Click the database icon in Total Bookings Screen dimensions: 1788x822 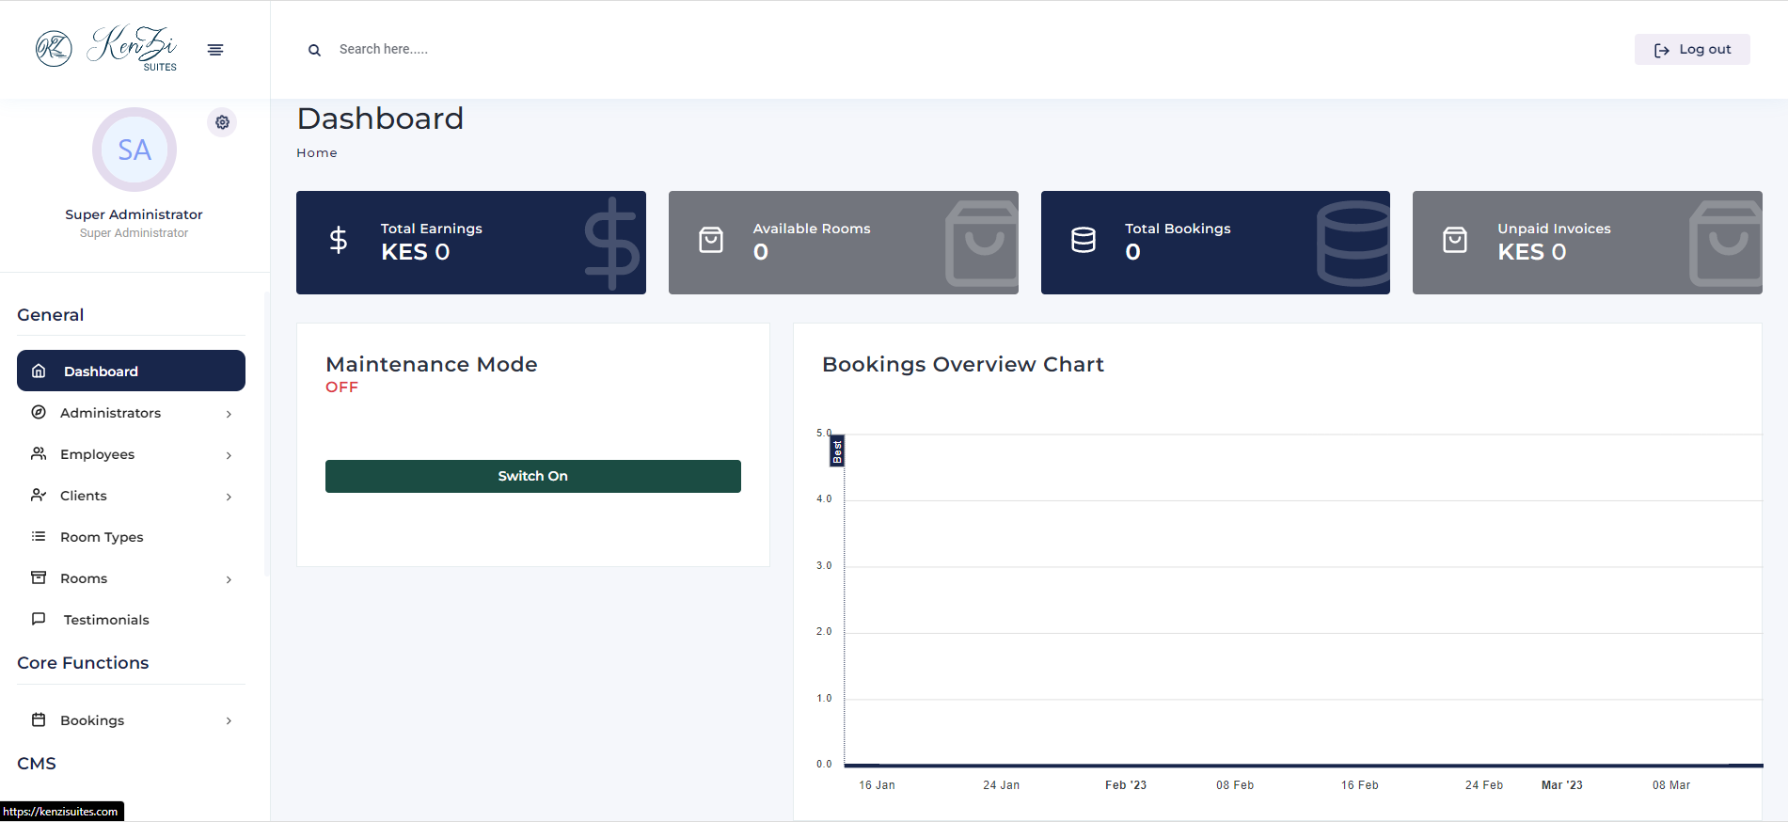coord(1084,240)
